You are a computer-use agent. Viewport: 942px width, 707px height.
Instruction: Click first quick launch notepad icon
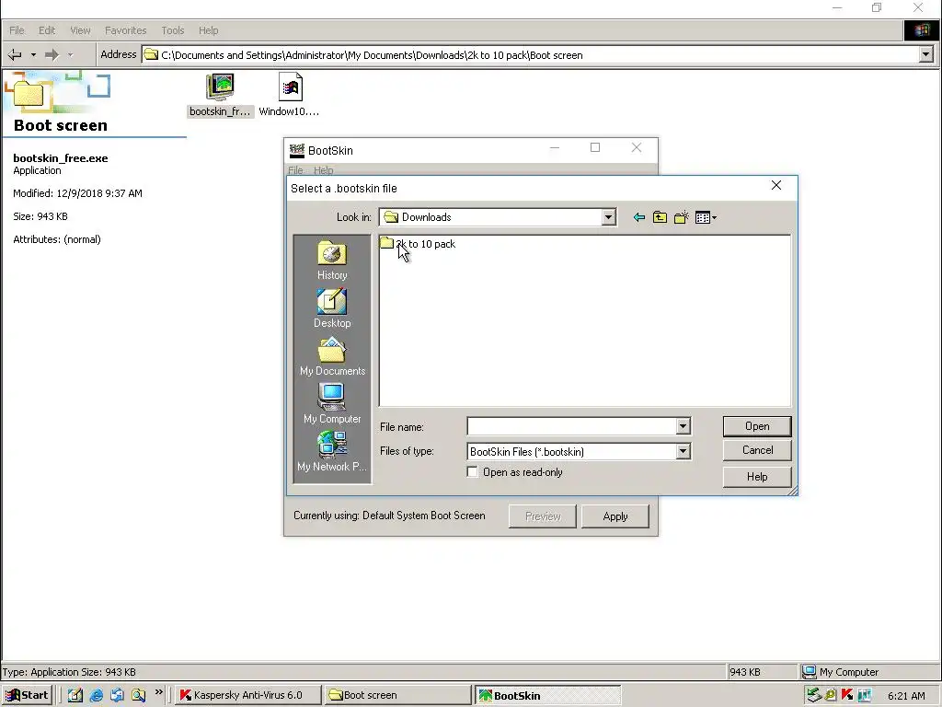pos(75,696)
